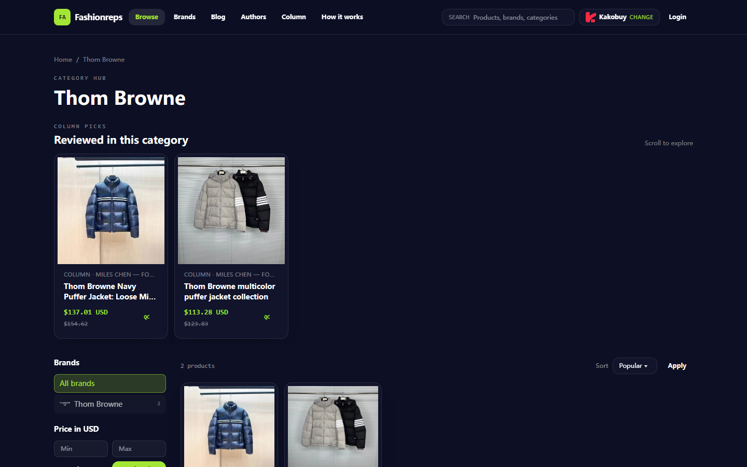The height and width of the screenshot is (467, 747).
Task: Open the Popular sort dropdown
Action: click(x=634, y=366)
